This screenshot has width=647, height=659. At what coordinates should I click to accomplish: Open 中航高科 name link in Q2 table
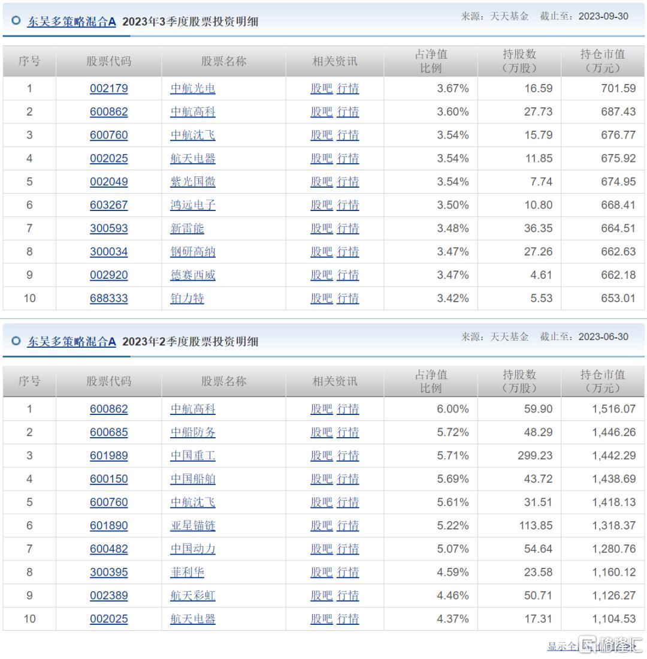(x=193, y=409)
